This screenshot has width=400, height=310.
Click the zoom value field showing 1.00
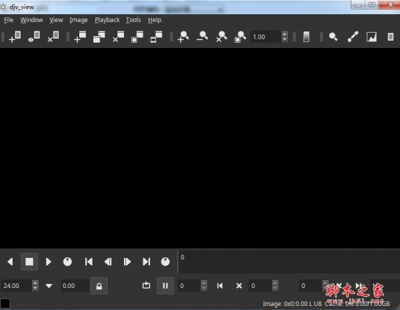(266, 37)
